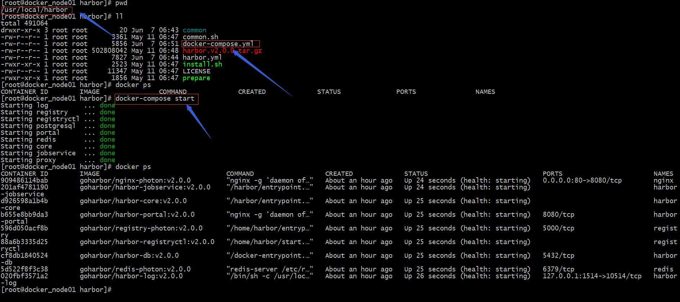Click the common directory name
The height and width of the screenshot is (302, 680).
194,30
